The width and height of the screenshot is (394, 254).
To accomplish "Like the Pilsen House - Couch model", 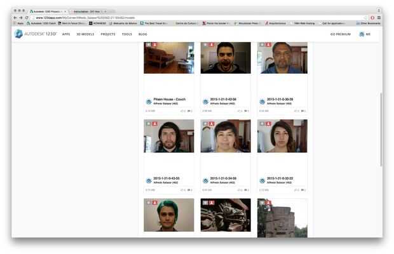I will point(182,110).
